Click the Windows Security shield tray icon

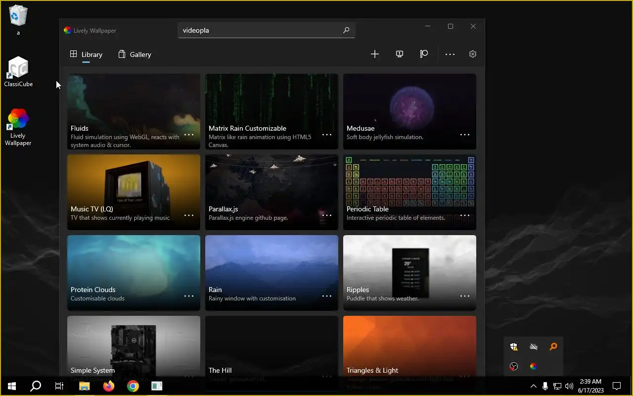(x=514, y=346)
